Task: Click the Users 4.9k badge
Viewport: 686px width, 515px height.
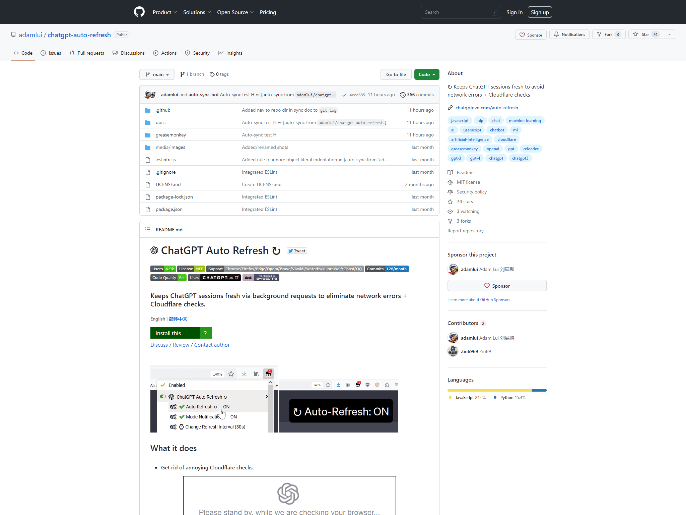Action: click(x=163, y=269)
